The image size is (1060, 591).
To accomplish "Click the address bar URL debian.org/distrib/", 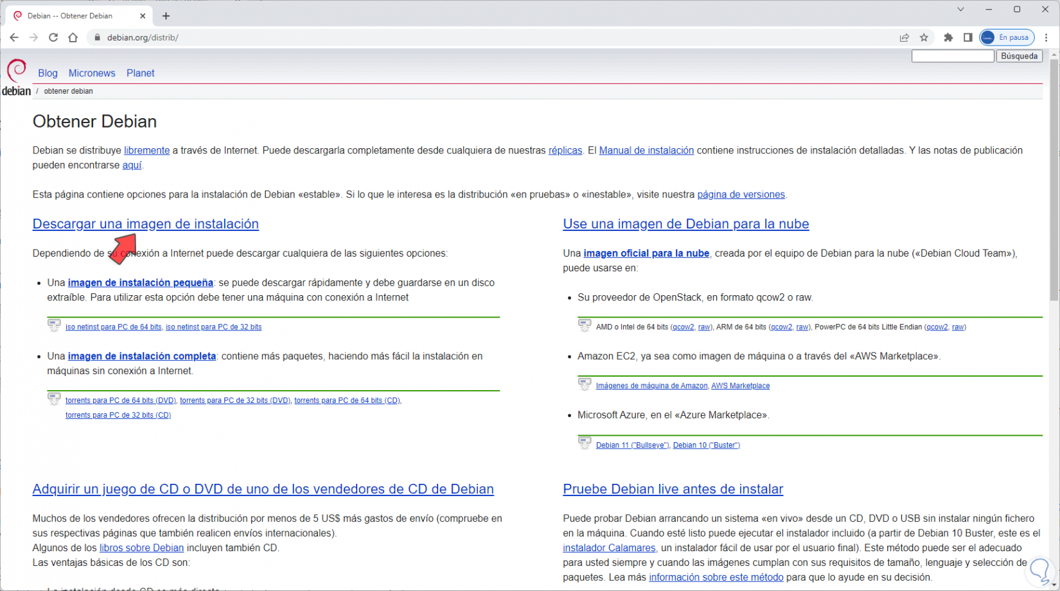I will pyautogui.click(x=143, y=37).
